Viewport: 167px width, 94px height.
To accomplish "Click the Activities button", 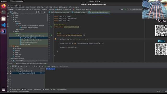I will [x=4, y=1].
